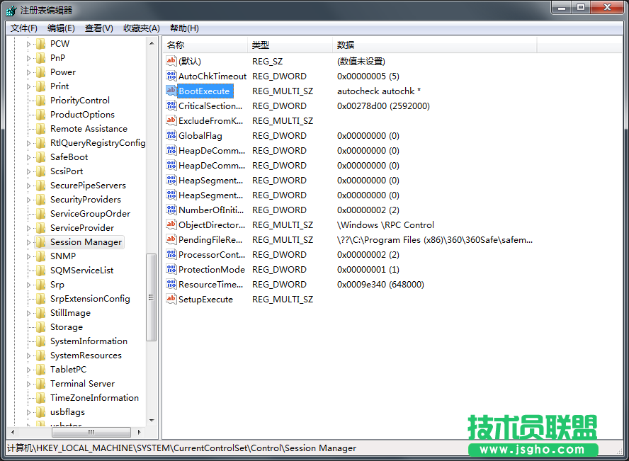Viewport: 629px width, 461px height.
Task: Select the SafeBoot registry key
Action: point(69,156)
